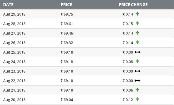
Task: Click green up arrow beside ₹ 0.06
Action: pos(137,90)
